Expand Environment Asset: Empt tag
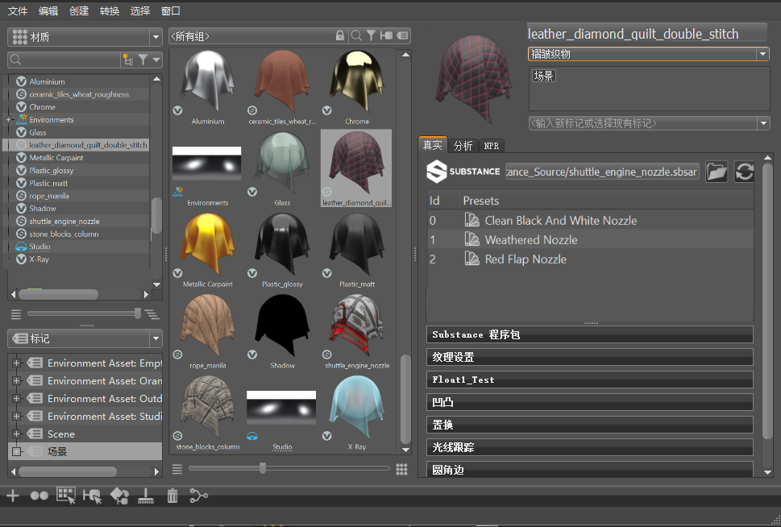Screen dimensions: 781x527 click(x=16, y=363)
